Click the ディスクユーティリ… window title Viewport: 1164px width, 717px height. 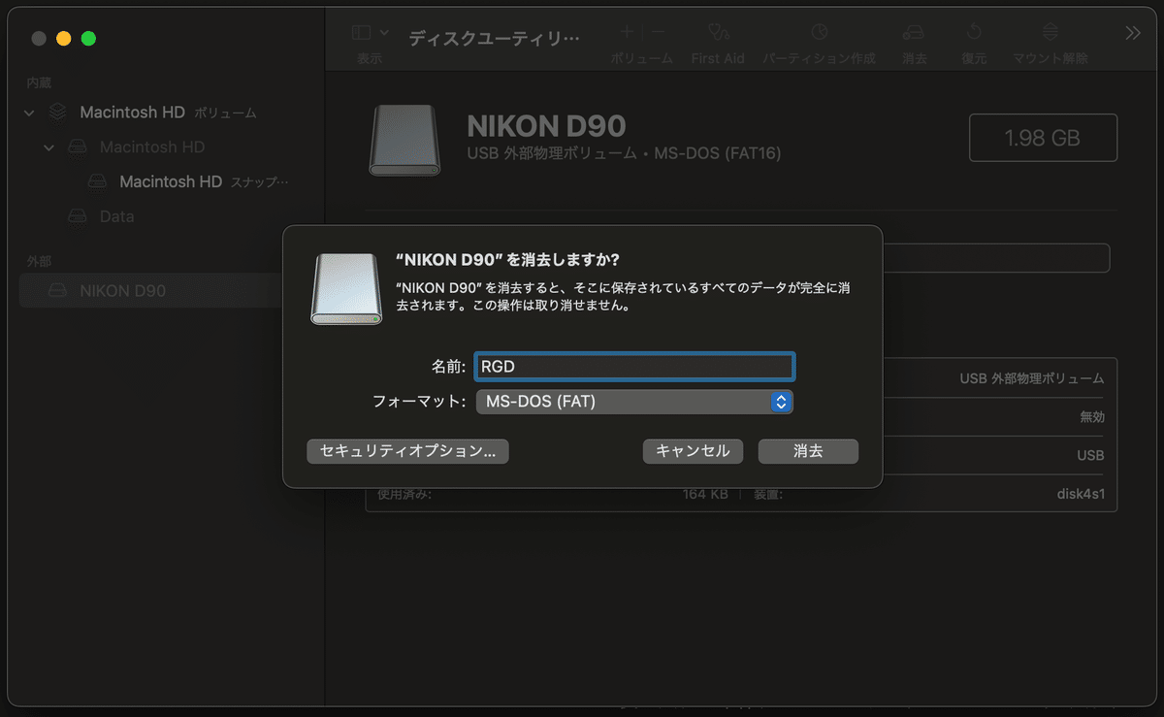click(x=494, y=38)
